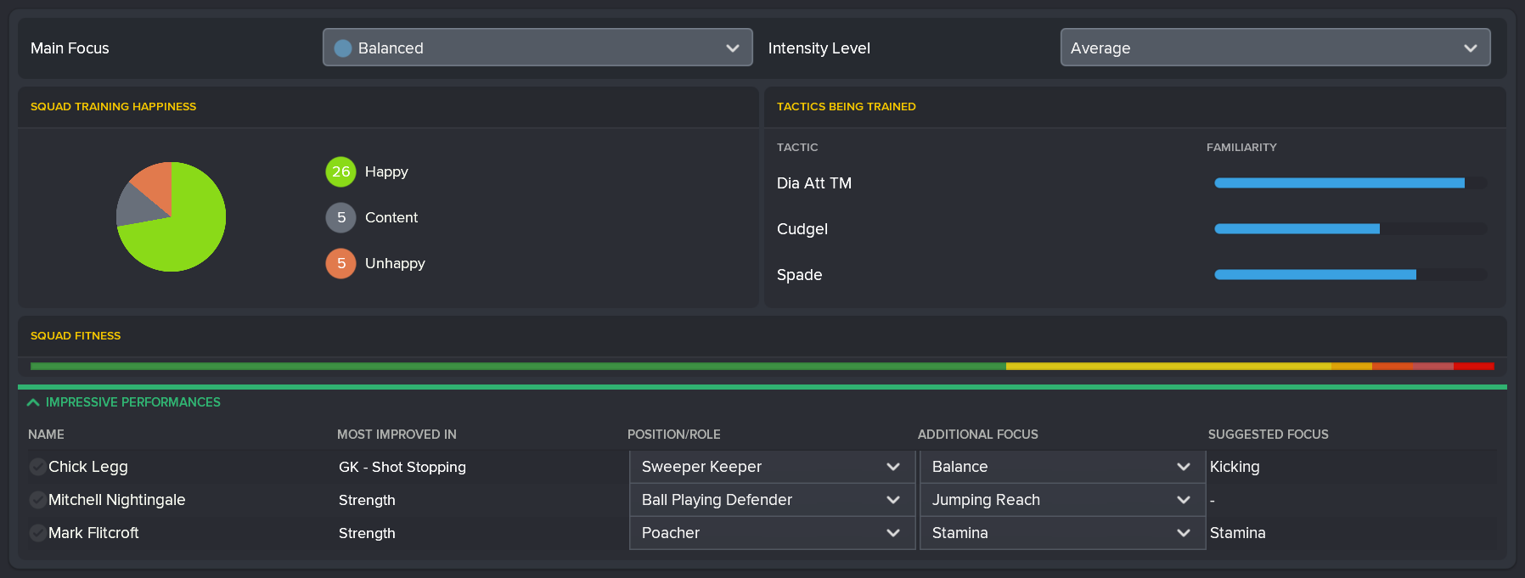Open the Main Focus Balanced dropdown
This screenshot has width=1525, height=578.
537,48
